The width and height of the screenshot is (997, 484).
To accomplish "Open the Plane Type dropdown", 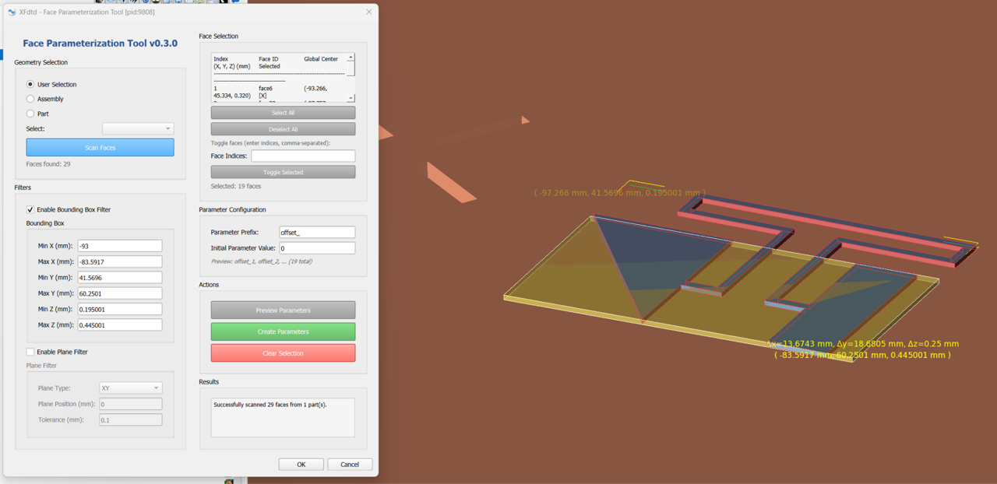I will [131, 388].
